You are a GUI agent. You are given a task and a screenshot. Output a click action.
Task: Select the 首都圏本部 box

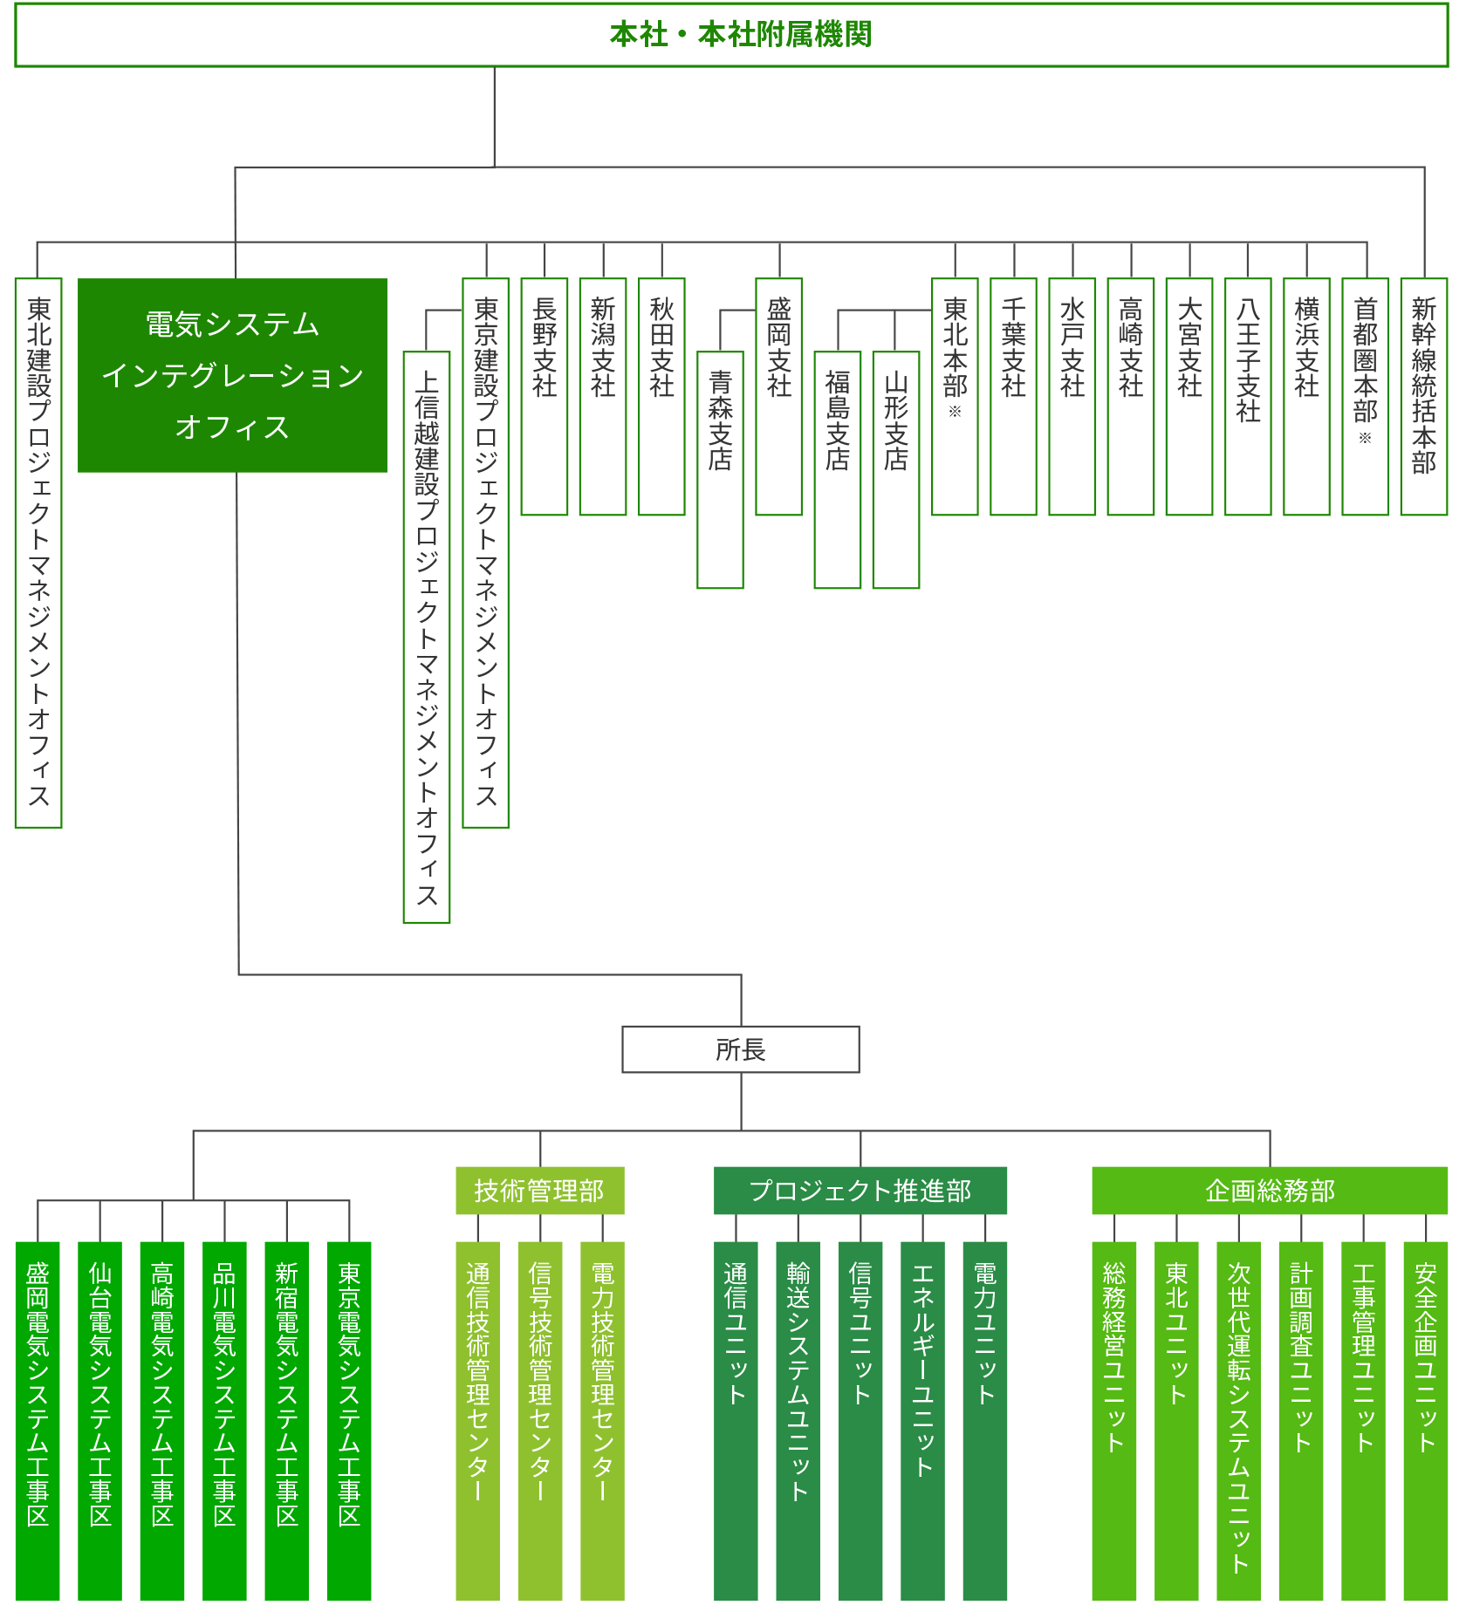[1365, 397]
